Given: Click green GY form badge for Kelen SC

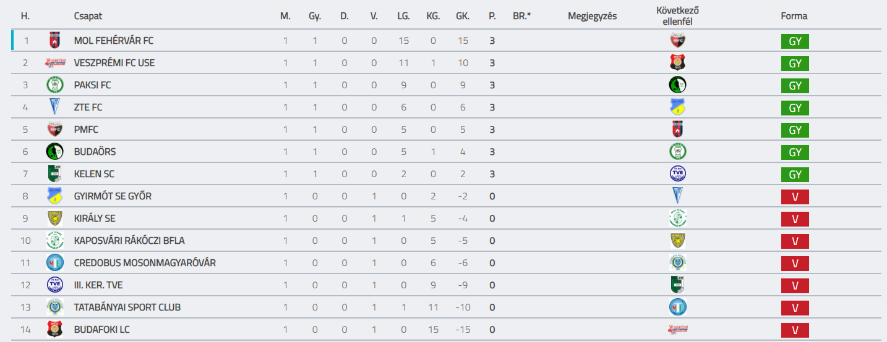Looking at the screenshot, I should 795,175.
